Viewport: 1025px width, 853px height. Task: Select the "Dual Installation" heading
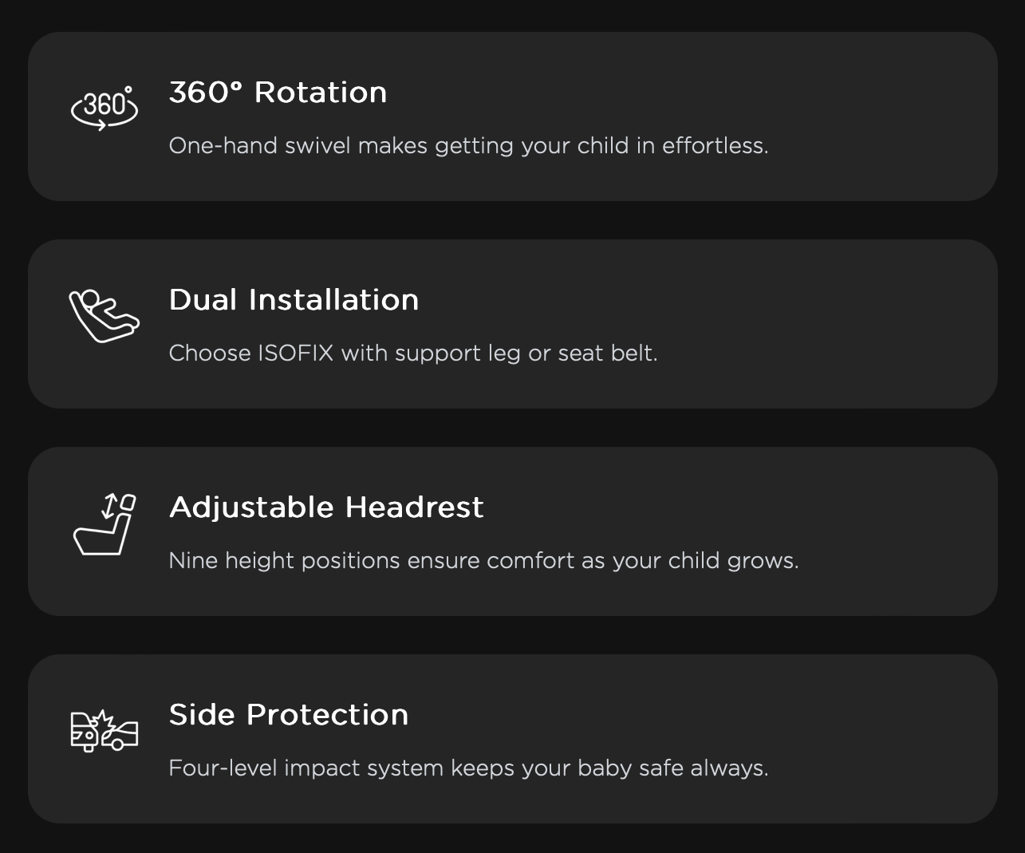(x=294, y=300)
